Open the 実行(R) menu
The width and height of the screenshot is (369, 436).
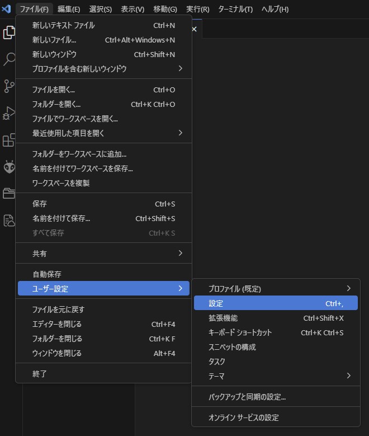pyautogui.click(x=197, y=9)
